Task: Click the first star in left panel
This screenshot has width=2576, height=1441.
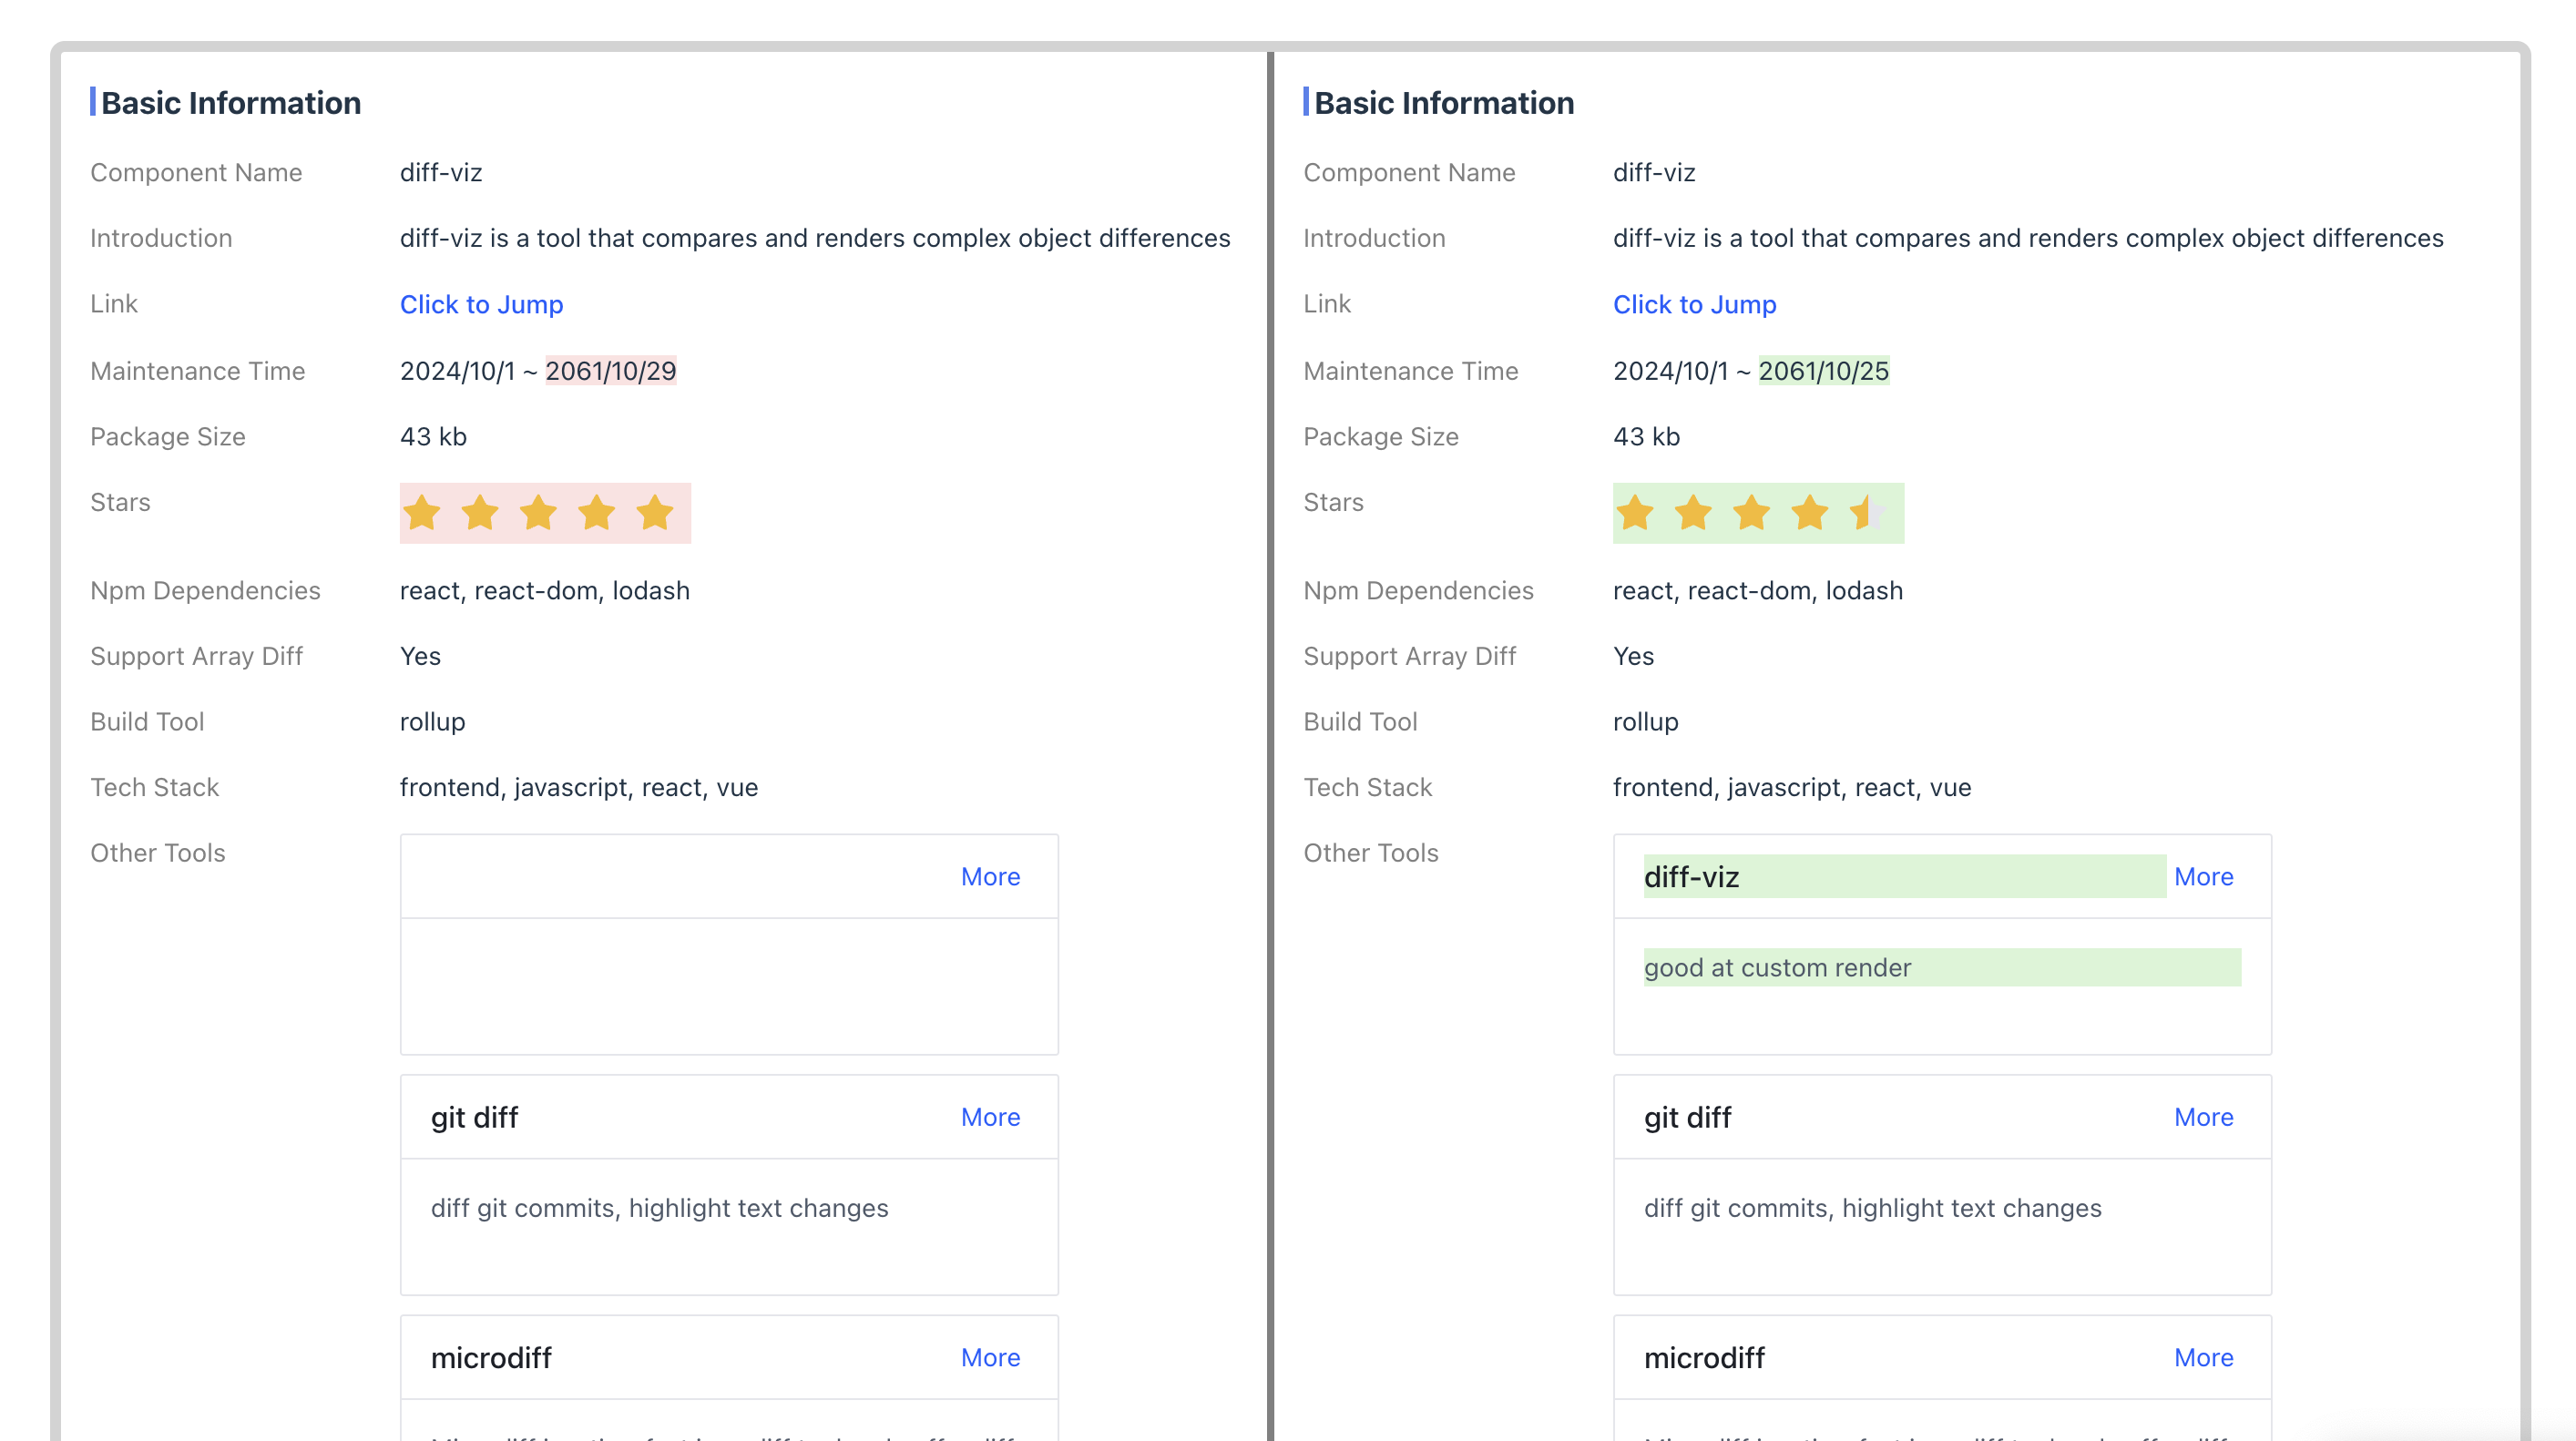Action: [422, 513]
